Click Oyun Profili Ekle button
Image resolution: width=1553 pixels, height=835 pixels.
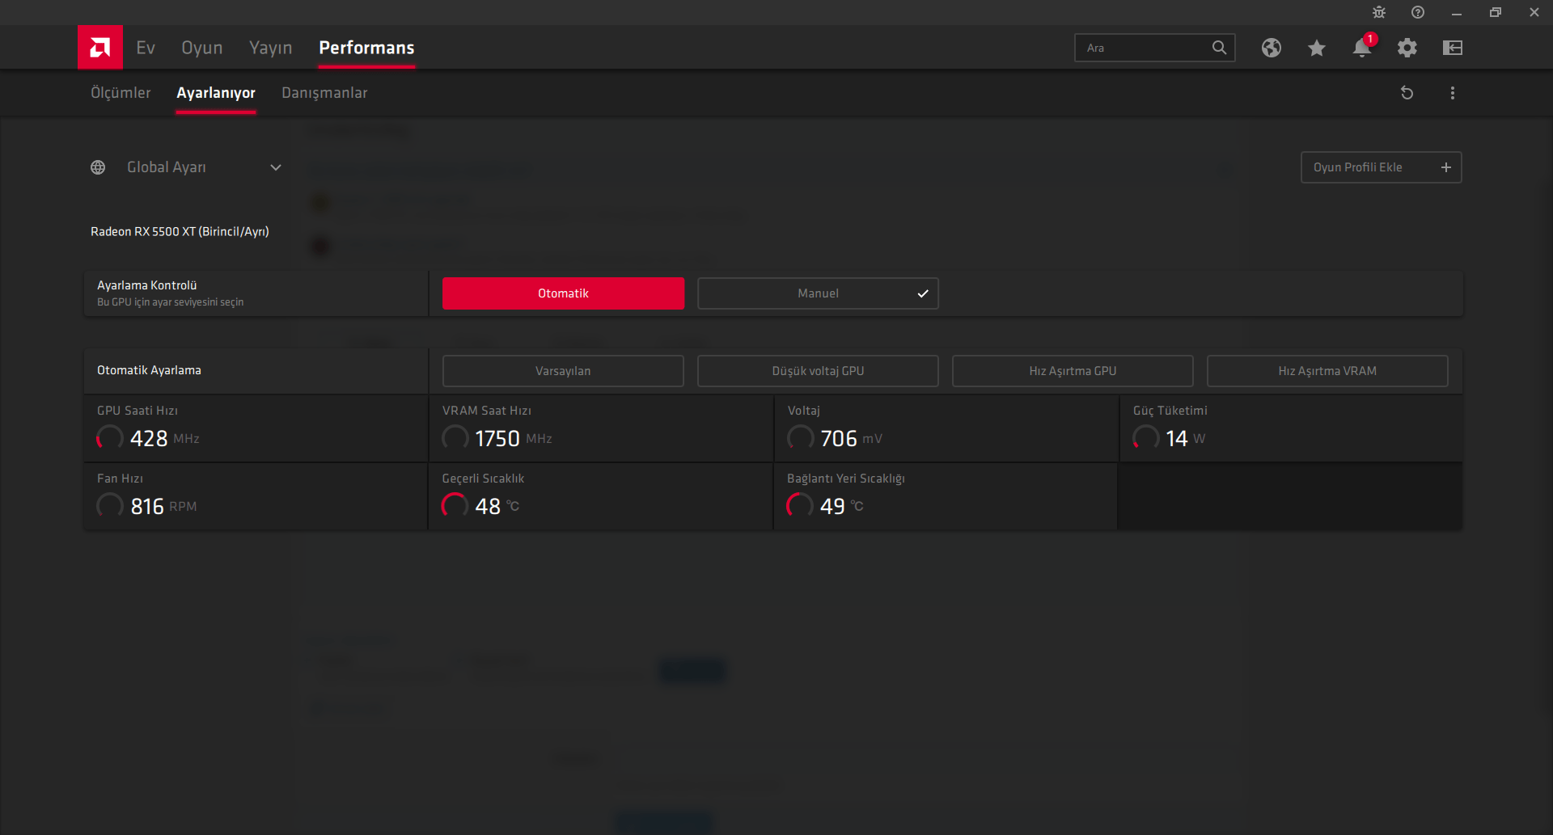(x=1382, y=167)
